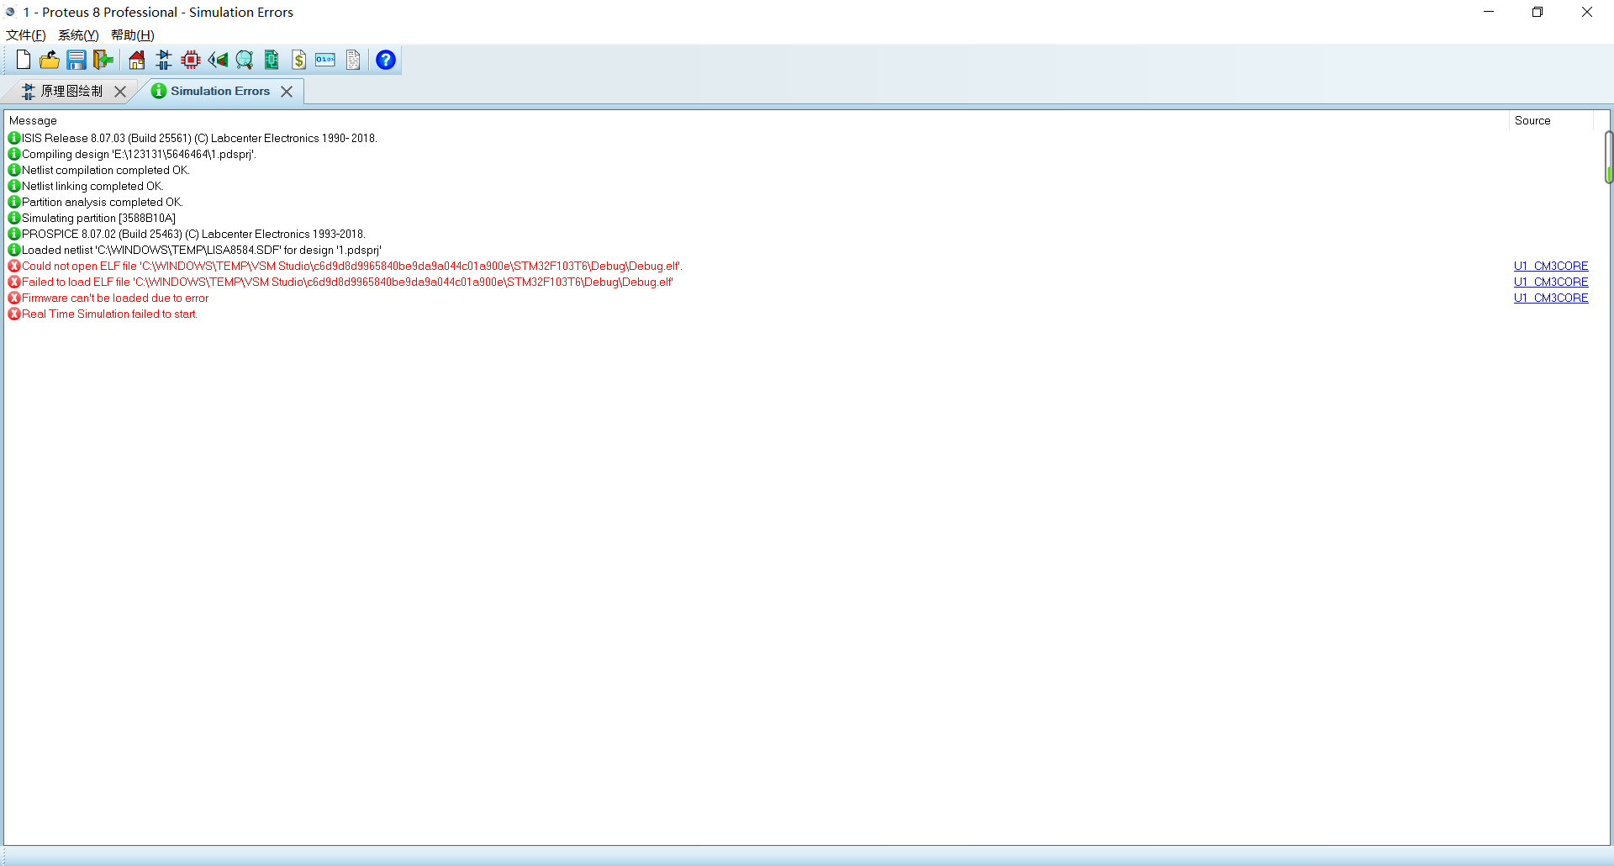Select 'Netlist linking completed OK' row
Screen dimensions: 1614x866
click(x=92, y=186)
